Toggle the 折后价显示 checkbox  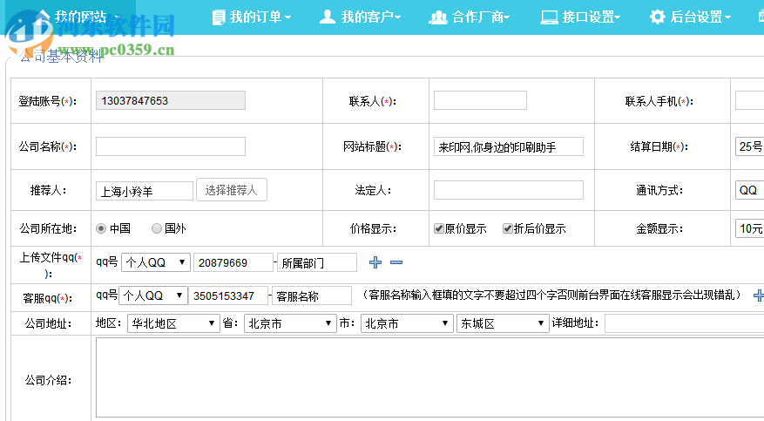coord(508,228)
